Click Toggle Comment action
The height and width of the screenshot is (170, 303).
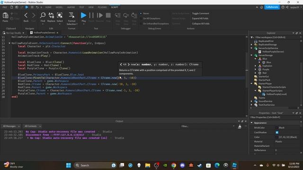(200, 13)
